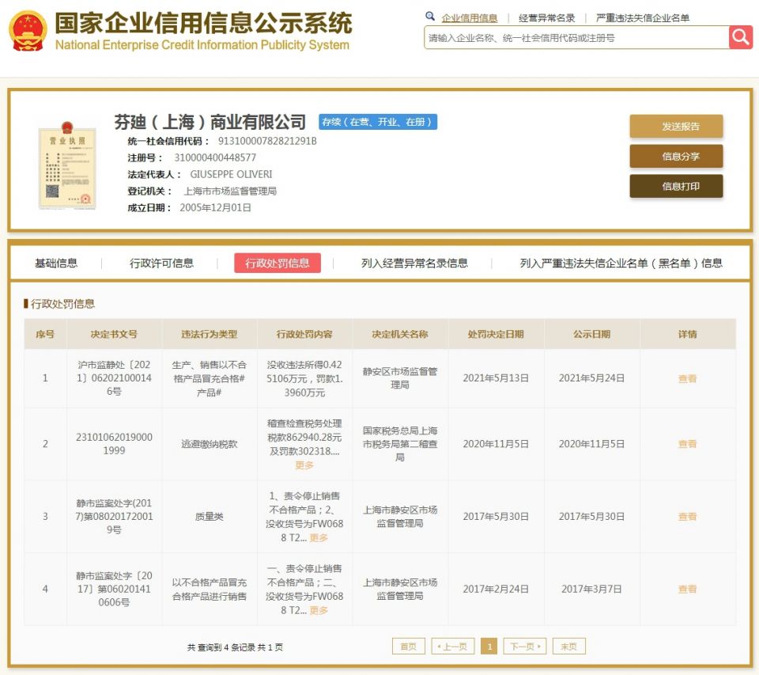Screen dimensions: 759x675
Task: Expand 更多 in the tax evasion row
Action: (x=304, y=465)
